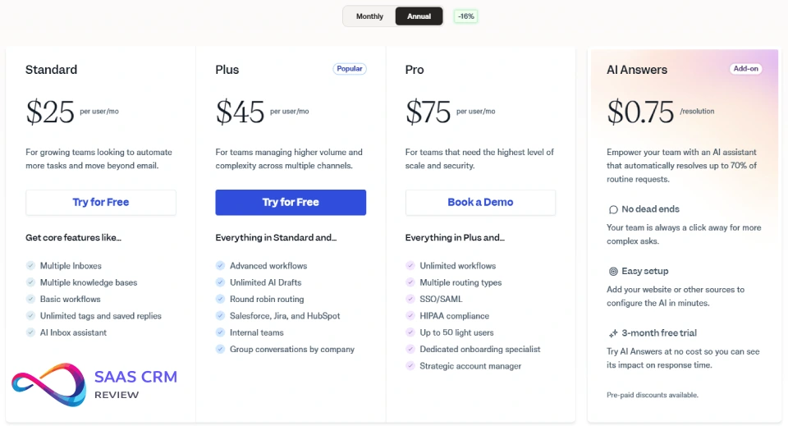This screenshot has width=788, height=426.
Task: Click the No dead ends chat bubble icon
Action: [613, 209]
